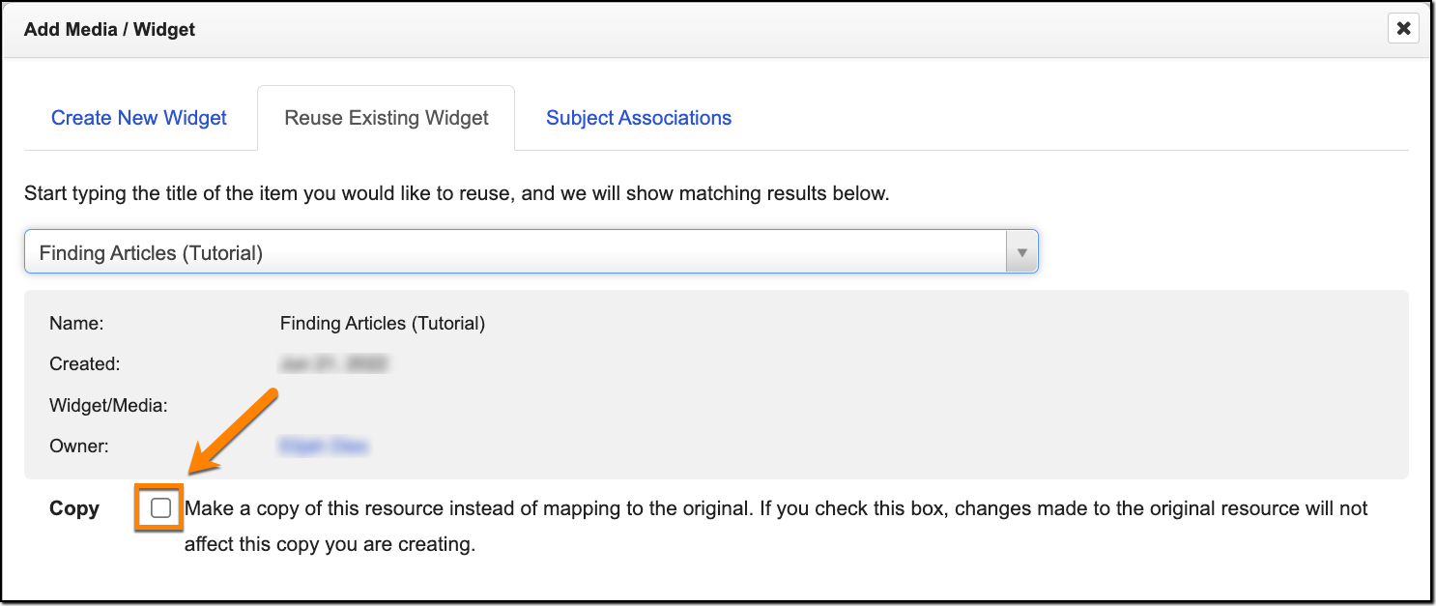
Task: Close the Add Media / Widget dialog
Action: point(1403,29)
